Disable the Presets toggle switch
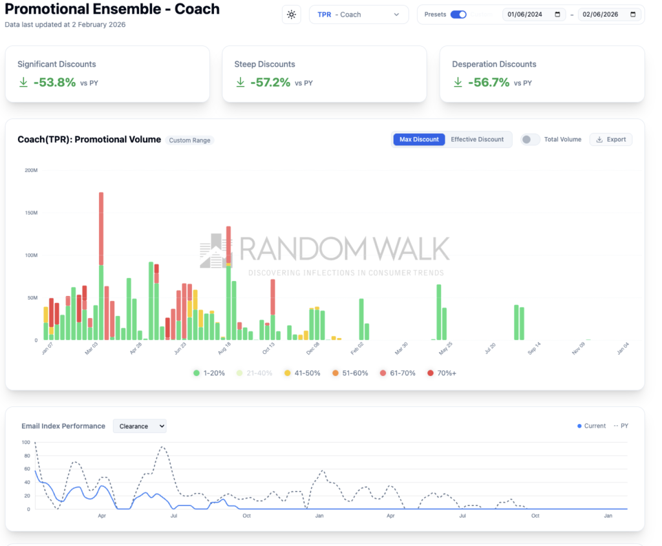662x546 pixels. [x=458, y=15]
